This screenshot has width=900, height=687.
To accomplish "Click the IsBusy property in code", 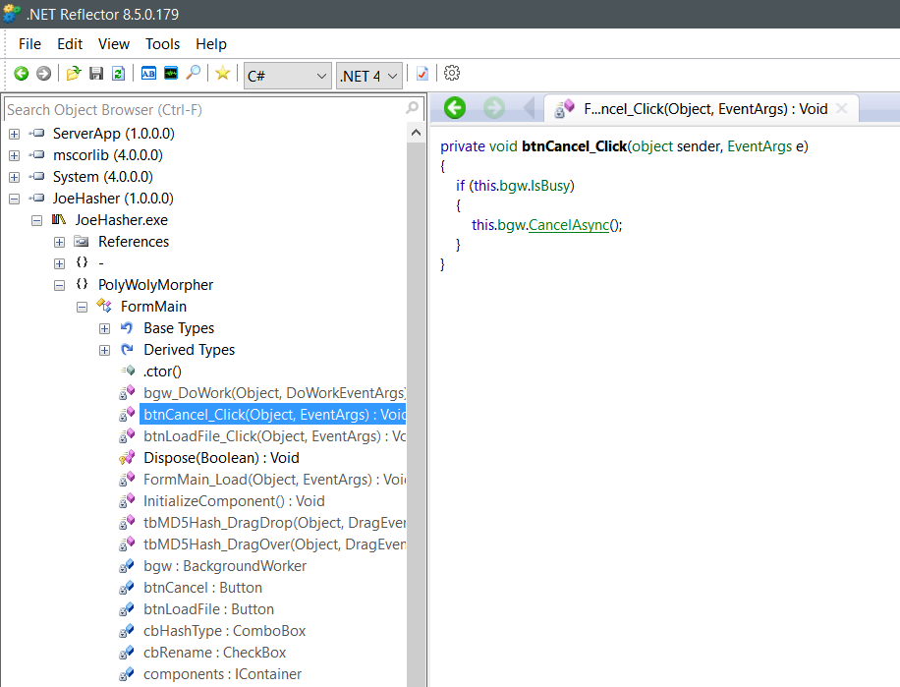I will pyautogui.click(x=550, y=186).
